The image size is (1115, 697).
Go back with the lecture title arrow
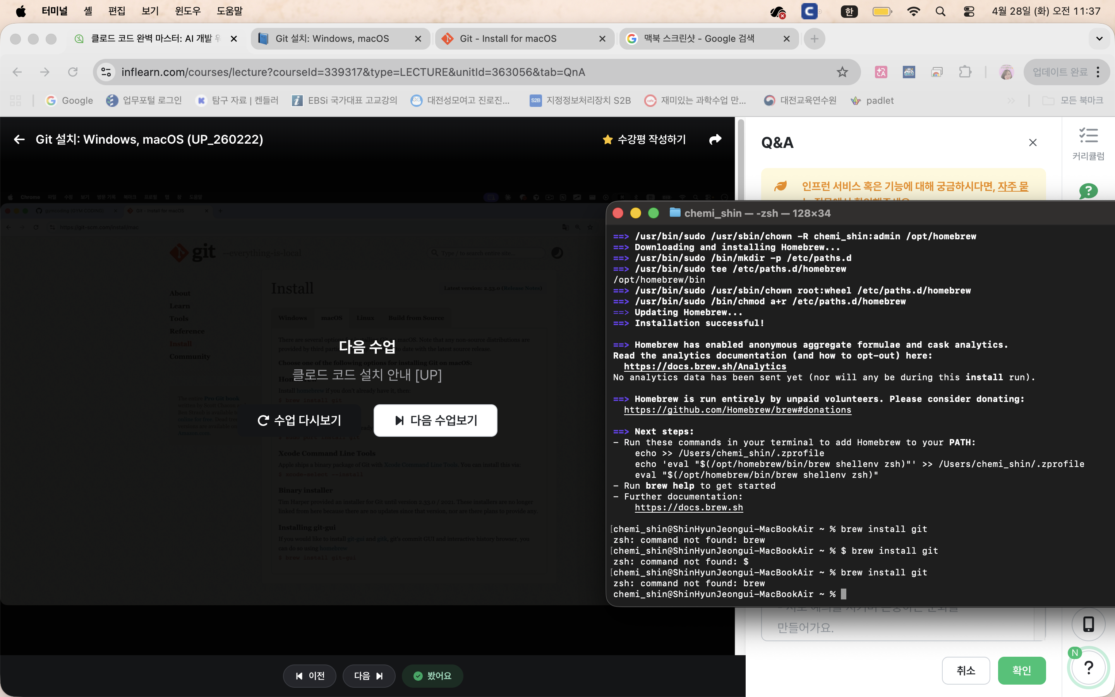coord(19,139)
